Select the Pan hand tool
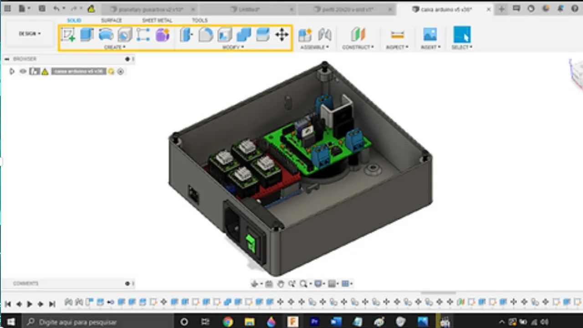Screen dimensions: 583x328 tap(281, 284)
